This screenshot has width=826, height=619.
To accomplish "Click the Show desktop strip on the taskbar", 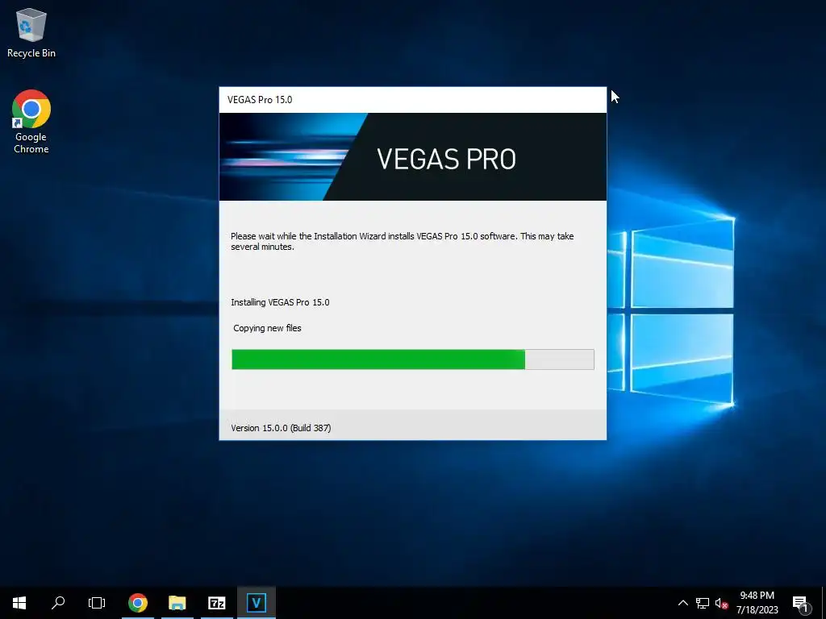I will [824, 603].
